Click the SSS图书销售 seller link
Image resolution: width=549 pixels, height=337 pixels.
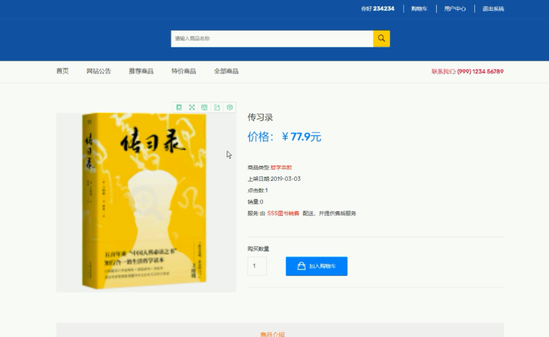pos(283,213)
